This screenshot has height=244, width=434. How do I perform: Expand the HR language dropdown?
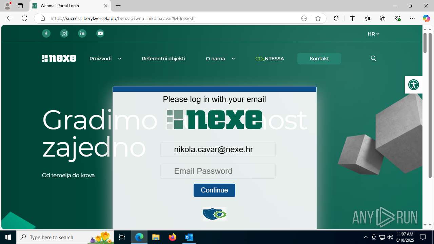(x=373, y=34)
